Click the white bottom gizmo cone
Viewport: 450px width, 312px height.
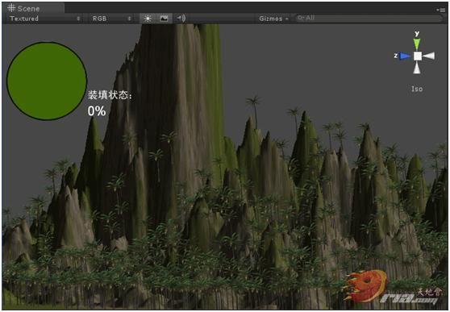[417, 68]
